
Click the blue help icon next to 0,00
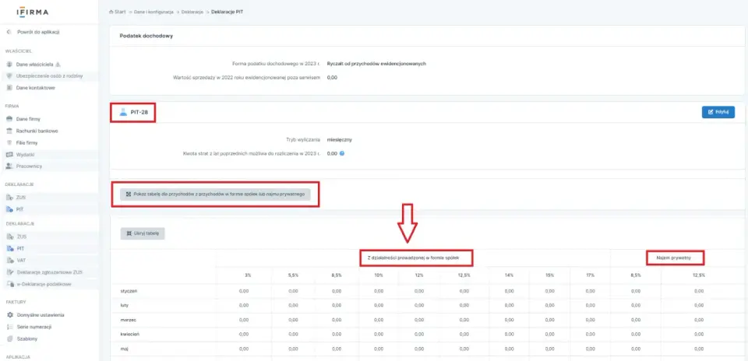point(342,153)
